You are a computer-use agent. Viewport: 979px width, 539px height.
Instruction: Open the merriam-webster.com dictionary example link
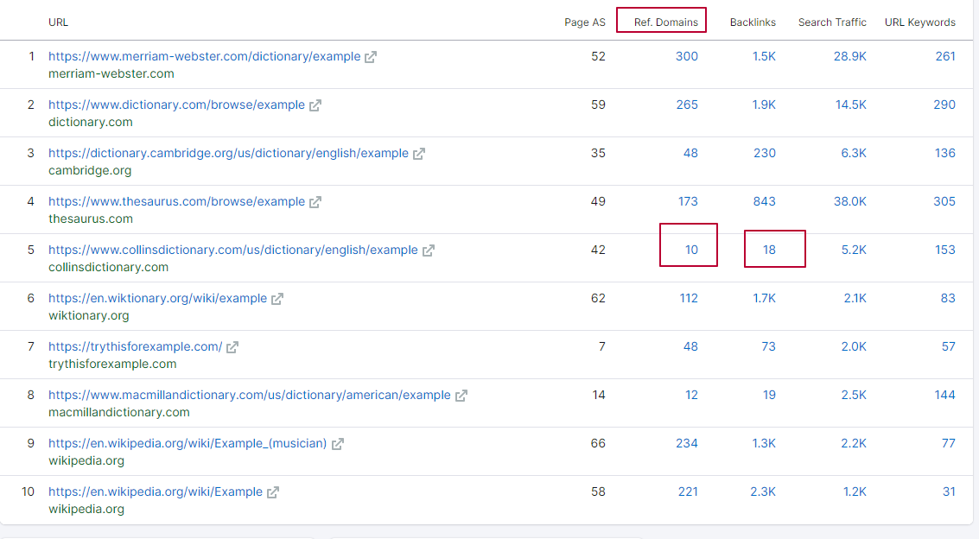pyautogui.click(x=204, y=56)
